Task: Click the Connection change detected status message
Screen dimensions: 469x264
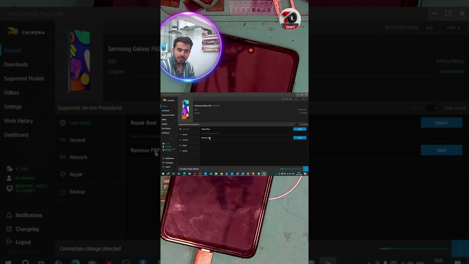Action: (189, 169)
